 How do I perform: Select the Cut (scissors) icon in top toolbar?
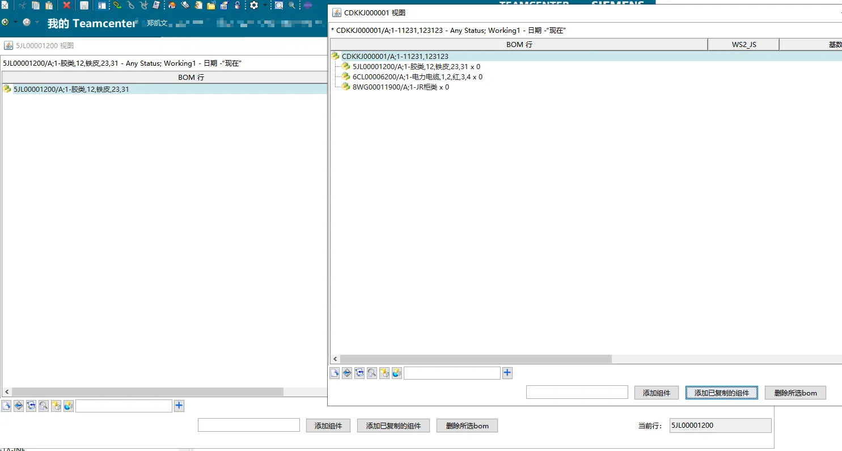click(x=23, y=5)
